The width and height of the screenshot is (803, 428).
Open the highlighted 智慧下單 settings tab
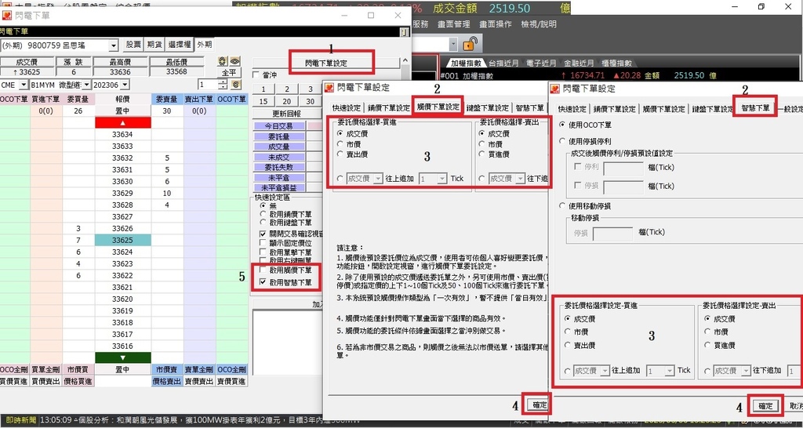(x=755, y=108)
